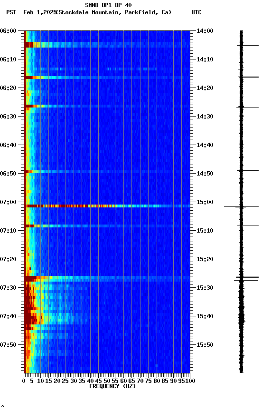Click the spectrogram event band near 15:08 UTC
The image size is (262, 411).
click(x=107, y=226)
